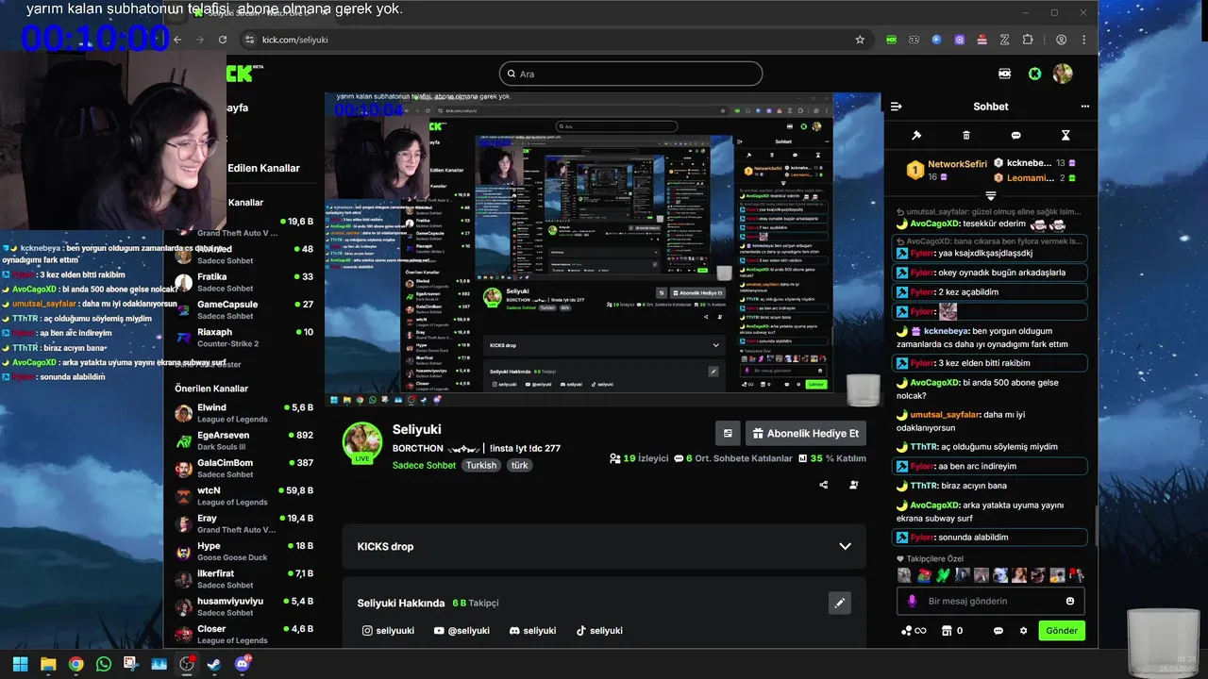The image size is (1208, 679).
Task: Open @seliyuki YouTube link
Action: pos(461,631)
